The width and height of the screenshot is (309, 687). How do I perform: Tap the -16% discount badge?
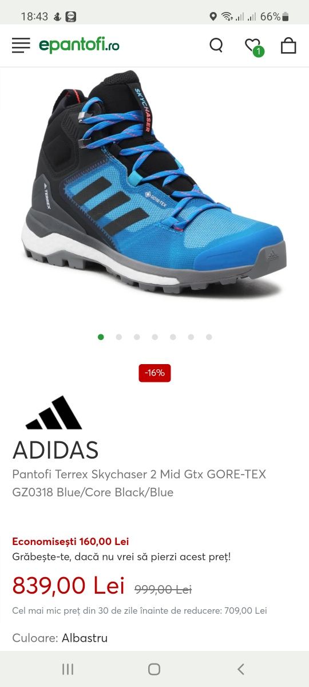click(x=154, y=373)
